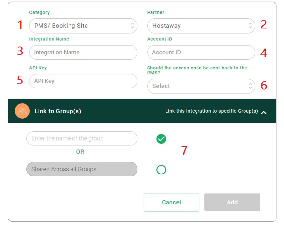The image size is (284, 227).
Task: Click the group name entry field
Action: [x=82, y=139]
